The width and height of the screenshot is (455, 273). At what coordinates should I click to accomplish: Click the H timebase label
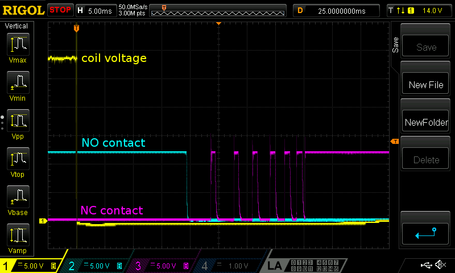click(80, 11)
